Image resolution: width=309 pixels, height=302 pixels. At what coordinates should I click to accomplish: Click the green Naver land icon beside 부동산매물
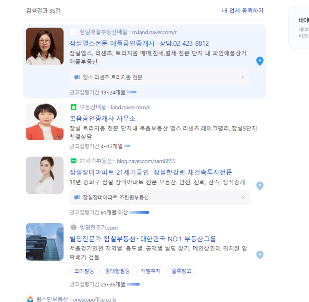(74, 107)
